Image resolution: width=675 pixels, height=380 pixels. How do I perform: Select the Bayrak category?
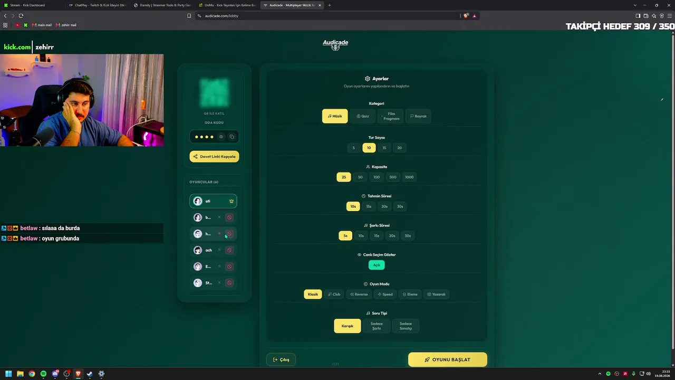(x=419, y=116)
